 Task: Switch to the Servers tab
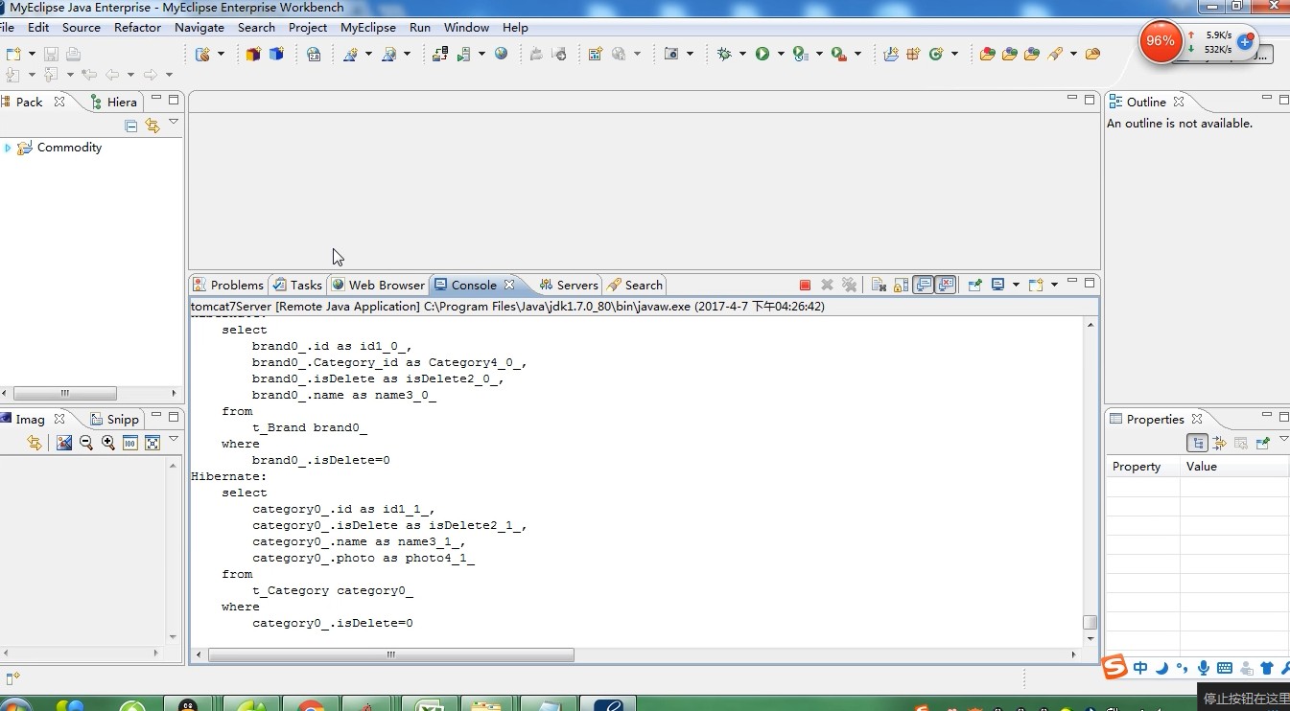pyautogui.click(x=569, y=285)
